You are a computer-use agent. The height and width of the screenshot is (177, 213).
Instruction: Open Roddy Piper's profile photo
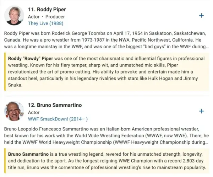pyautogui.click(x=14, y=16)
